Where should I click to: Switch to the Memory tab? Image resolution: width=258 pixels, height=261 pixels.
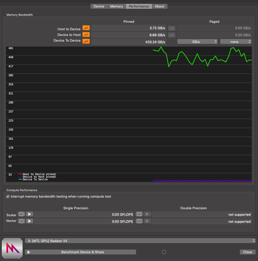(116, 6)
